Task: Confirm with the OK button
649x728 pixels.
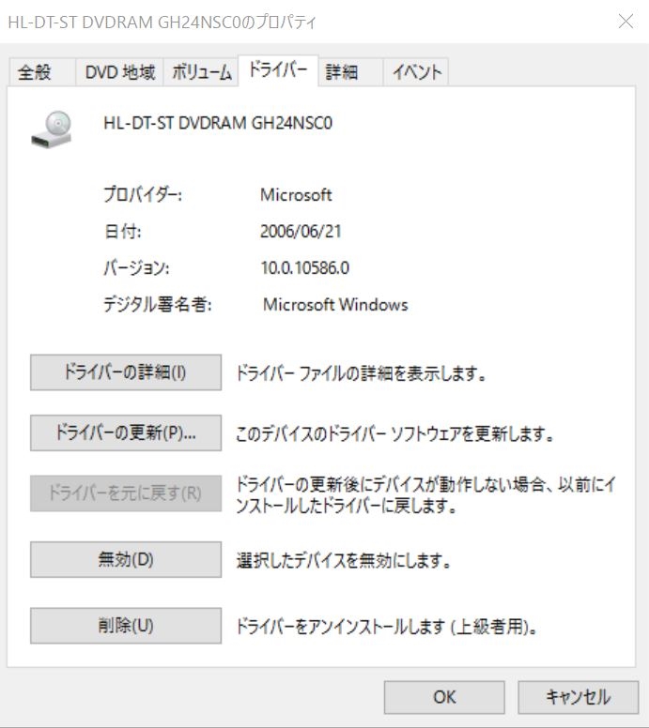Action: 444,697
